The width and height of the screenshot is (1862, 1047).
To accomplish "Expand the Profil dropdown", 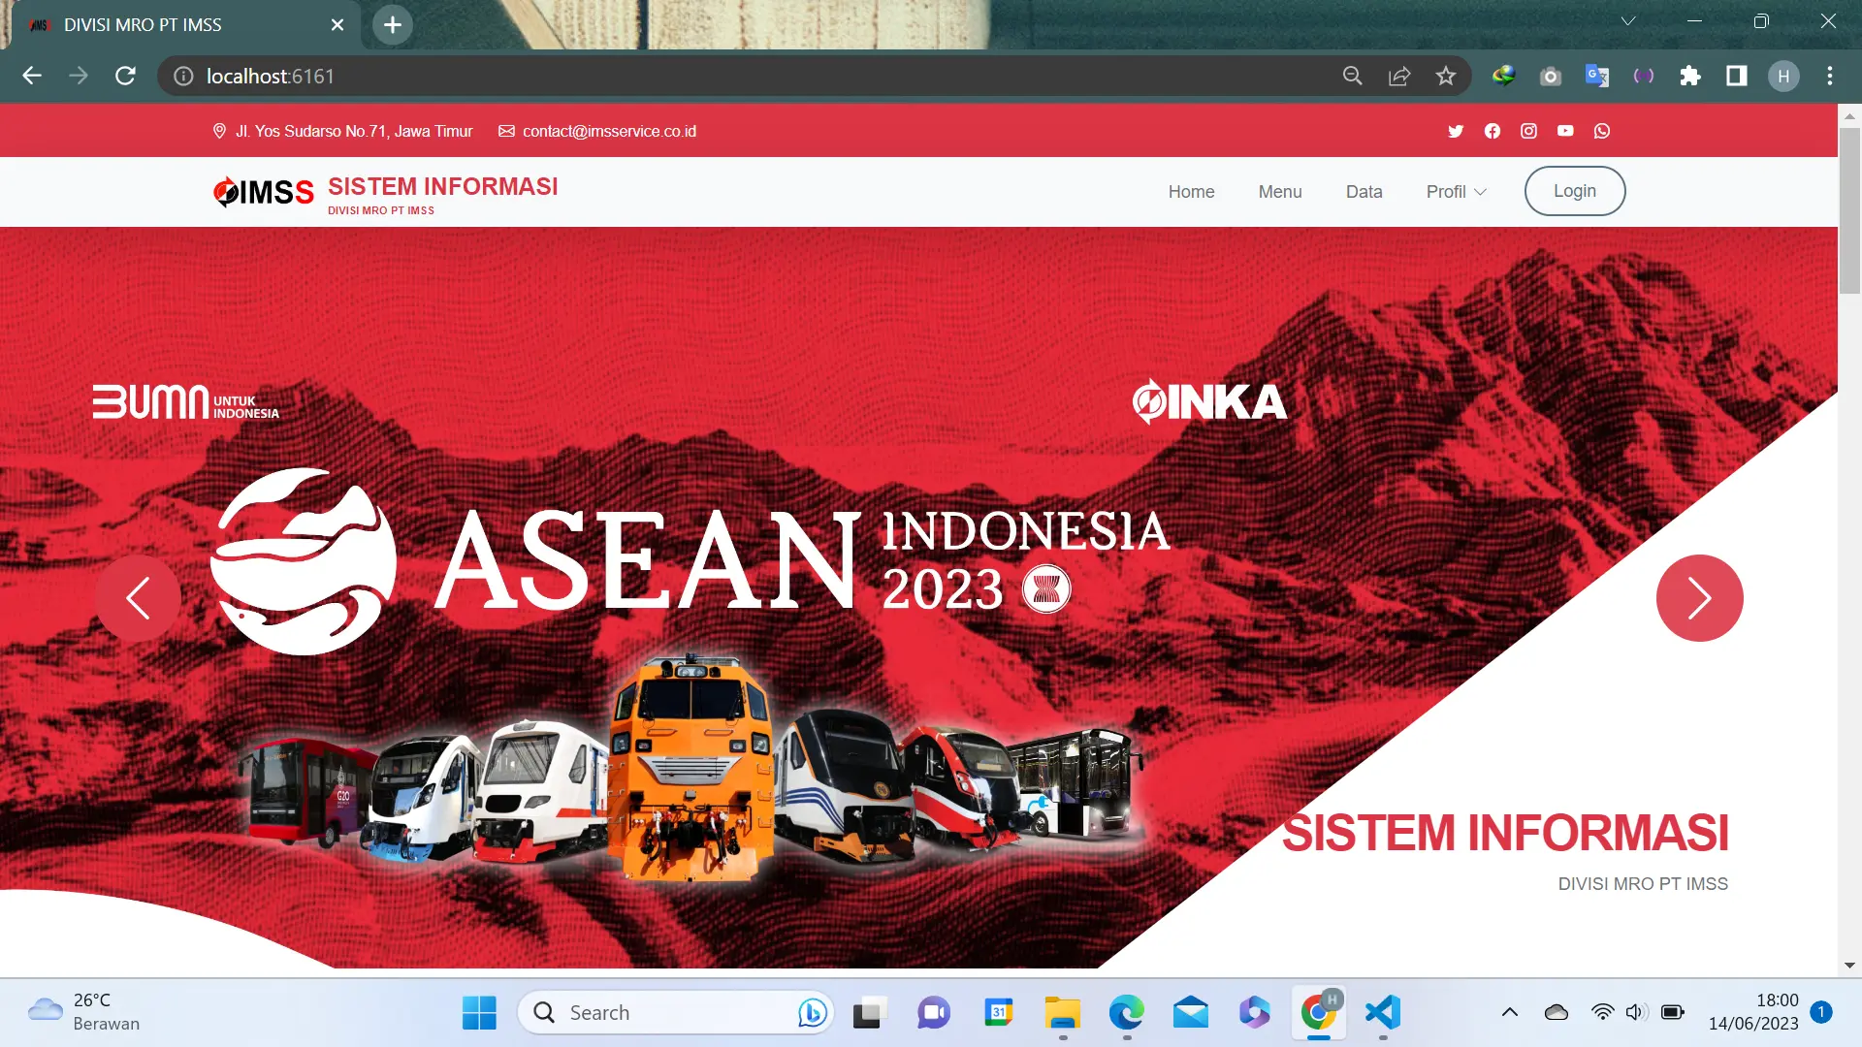I will pos(1456,192).
